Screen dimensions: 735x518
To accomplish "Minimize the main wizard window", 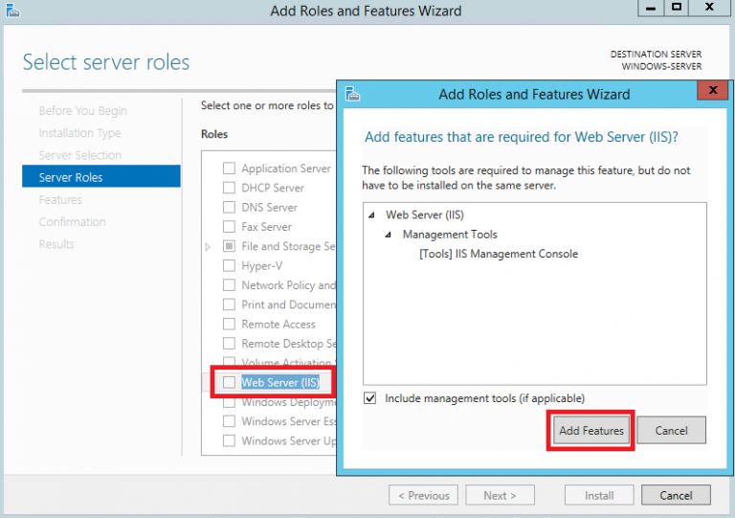I will click(647, 8).
